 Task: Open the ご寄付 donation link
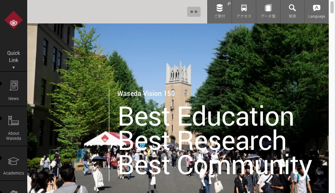(x=219, y=12)
